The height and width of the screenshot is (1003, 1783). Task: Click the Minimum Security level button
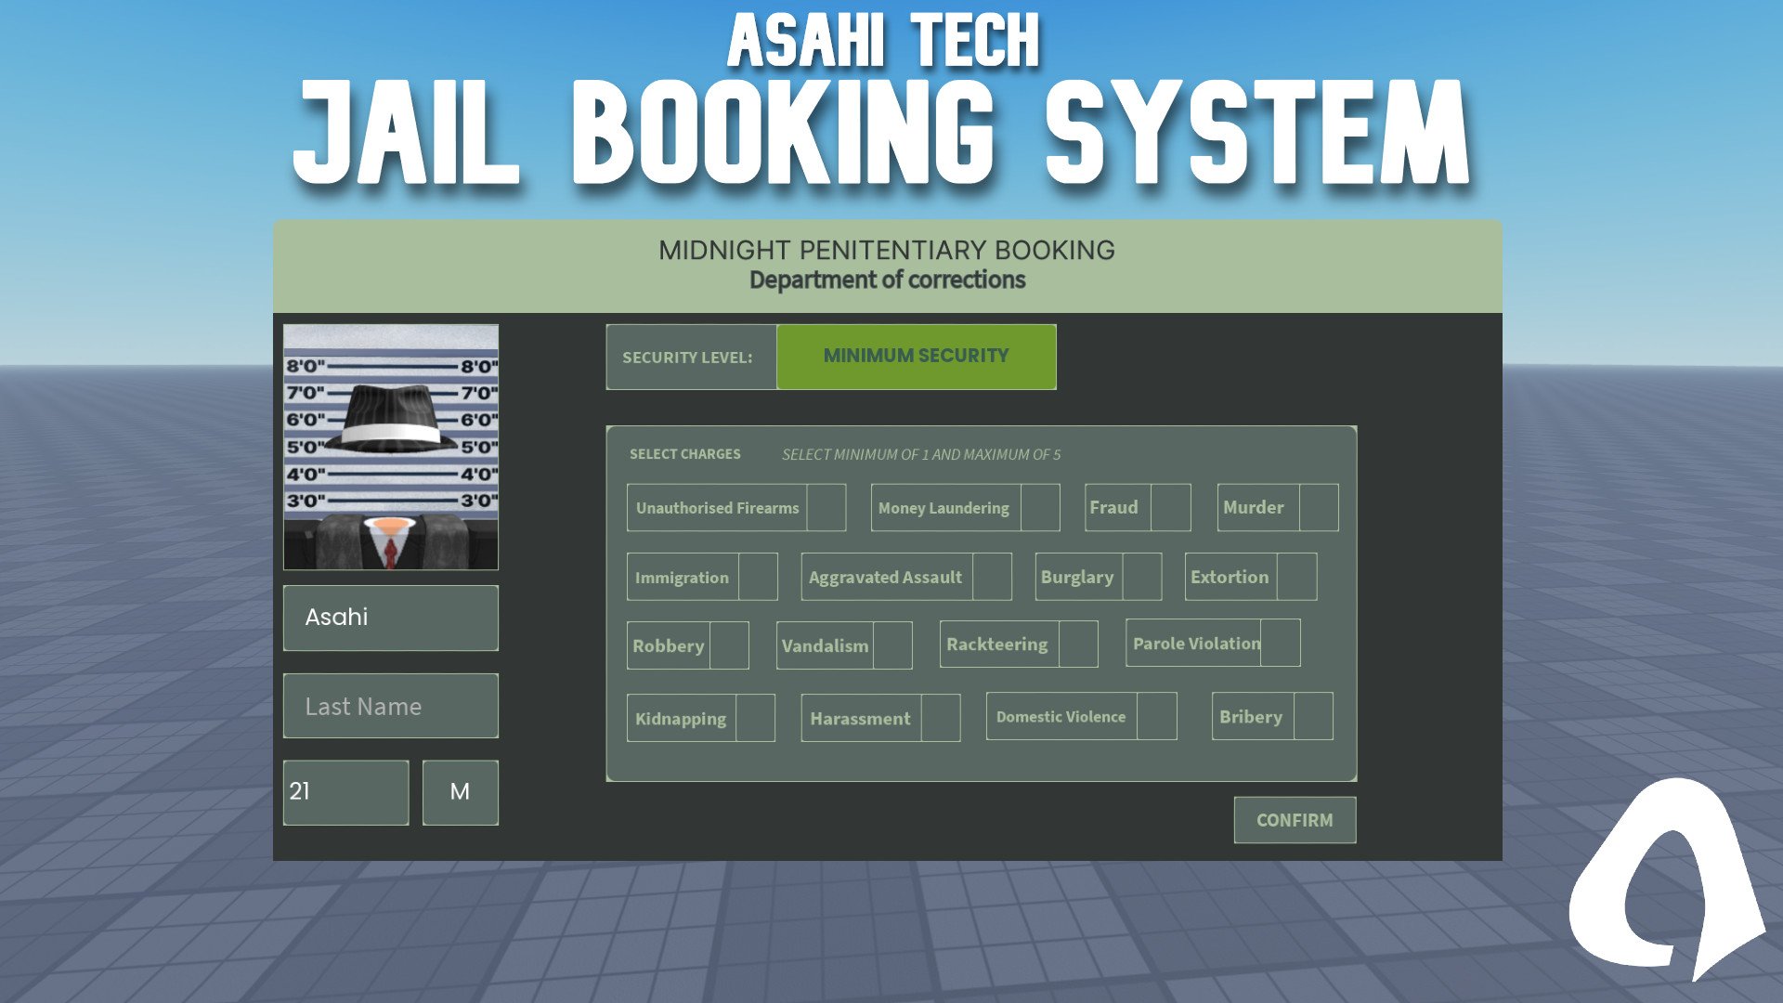pos(916,357)
